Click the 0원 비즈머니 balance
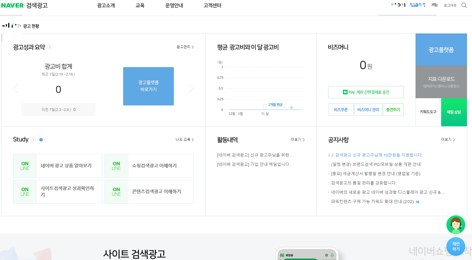This screenshot has height=260, width=472. point(366,65)
